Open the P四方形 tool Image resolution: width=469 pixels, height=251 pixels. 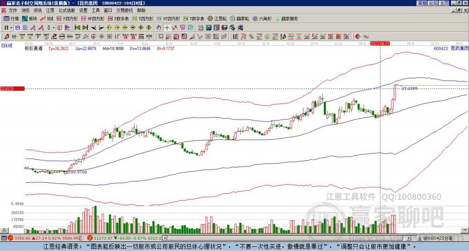point(67,18)
